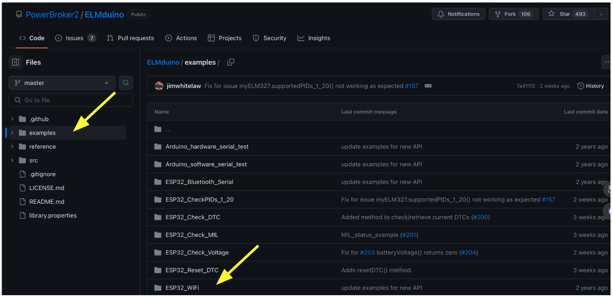Open jimwhitelaw author profile link
Screen dimensions: 613x297
point(184,86)
